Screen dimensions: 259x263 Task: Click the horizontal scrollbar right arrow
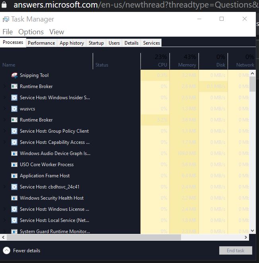246,237
